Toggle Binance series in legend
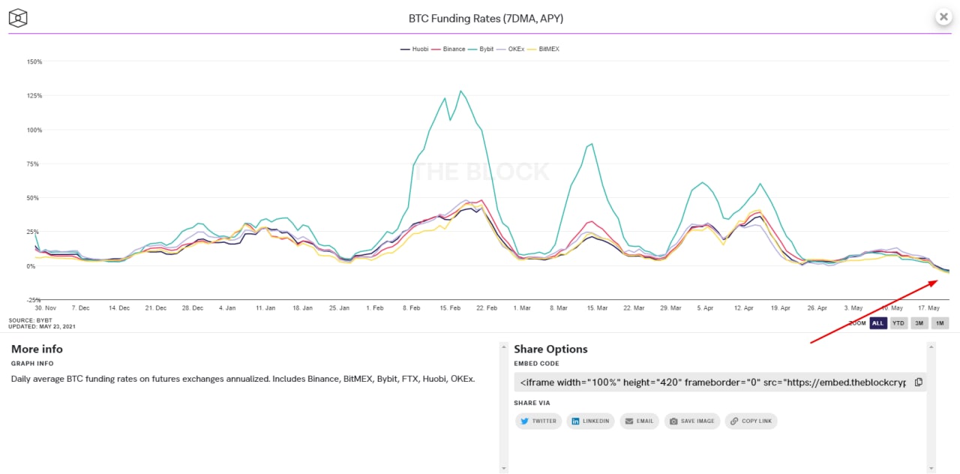Viewport: 960px width, 474px height. pyautogui.click(x=448, y=49)
